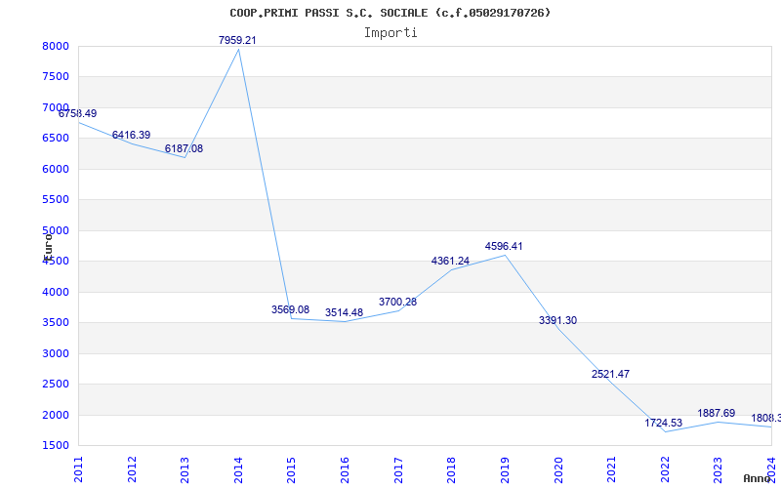Click the 4361.24 data point label
The width and height of the screenshot is (781, 488).
(x=450, y=261)
